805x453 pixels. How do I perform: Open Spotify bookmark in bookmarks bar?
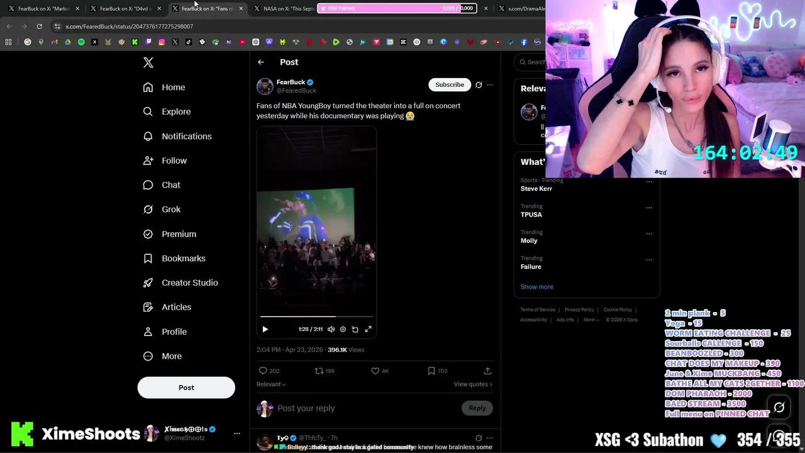tap(81, 42)
